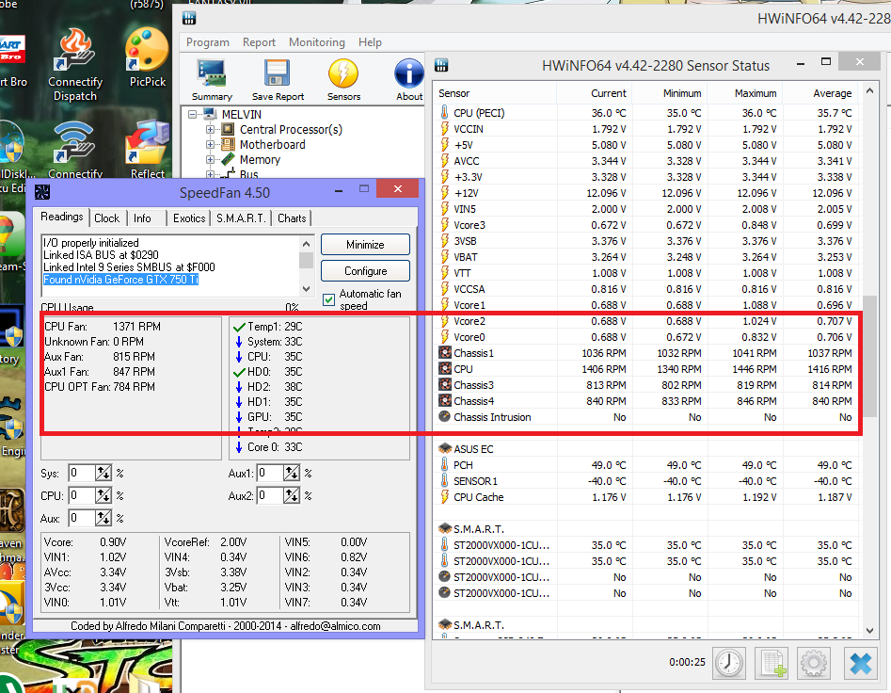Click the blue down arrow beside GPU temperature
This screenshot has height=693, width=891.
click(x=239, y=417)
